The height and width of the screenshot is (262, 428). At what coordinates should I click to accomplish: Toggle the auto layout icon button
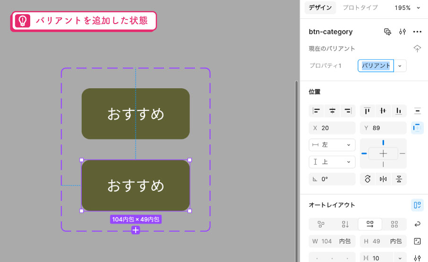coord(417,205)
